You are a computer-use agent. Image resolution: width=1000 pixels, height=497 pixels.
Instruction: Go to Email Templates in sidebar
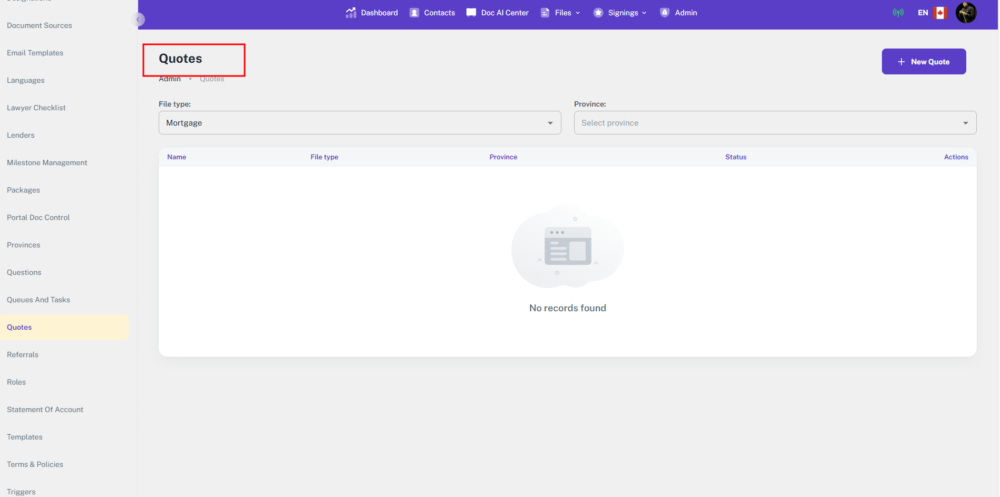(x=35, y=53)
